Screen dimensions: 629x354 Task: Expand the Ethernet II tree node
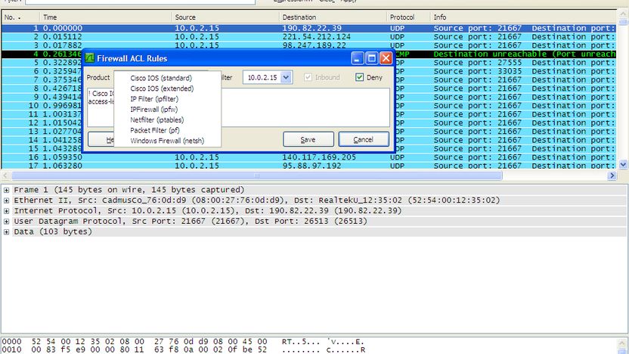click(x=6, y=200)
